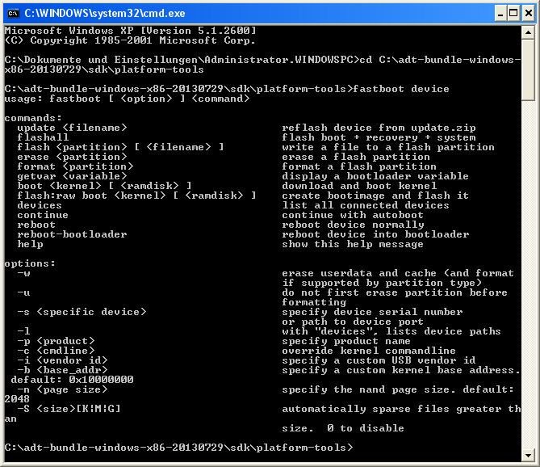Click the 'update <filename>' command

[72, 128]
